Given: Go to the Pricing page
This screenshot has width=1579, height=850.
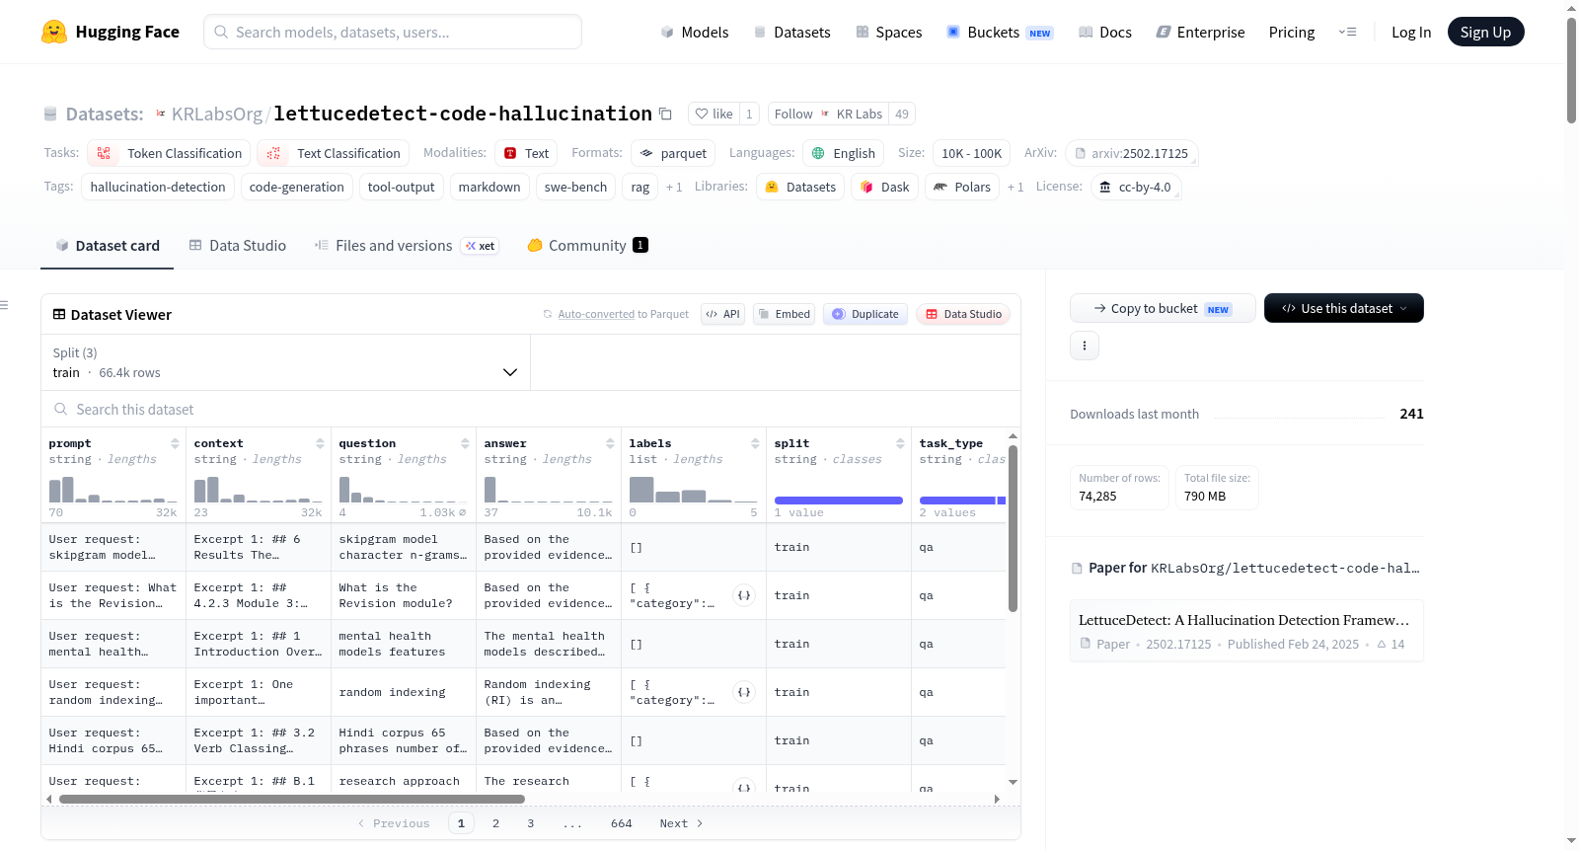Looking at the screenshot, I should [x=1292, y=32].
